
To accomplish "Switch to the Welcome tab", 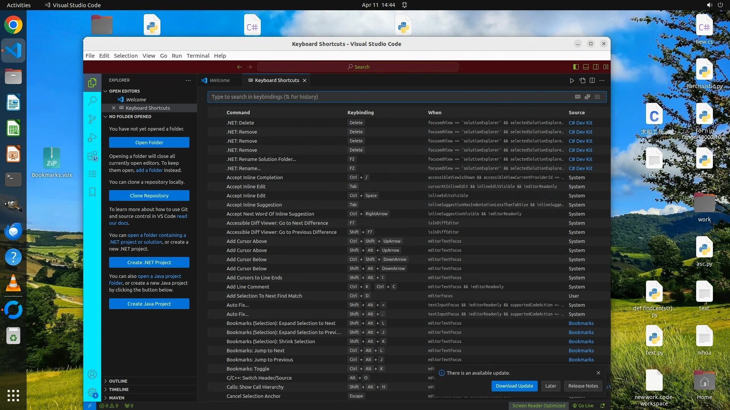I will pos(219,80).
